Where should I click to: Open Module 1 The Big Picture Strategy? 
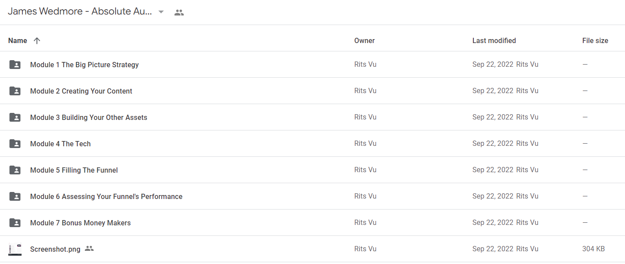(x=84, y=65)
